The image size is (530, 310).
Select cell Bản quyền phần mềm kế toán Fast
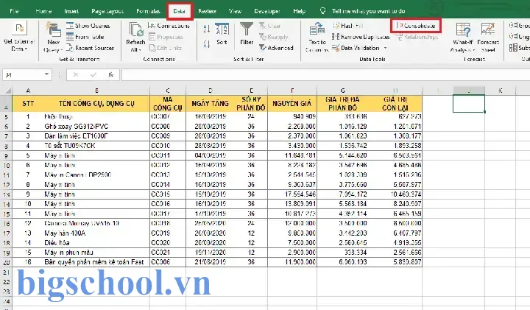[x=96, y=262]
